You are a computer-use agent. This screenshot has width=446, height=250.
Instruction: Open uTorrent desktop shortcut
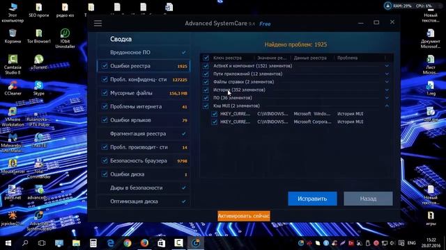point(39,62)
